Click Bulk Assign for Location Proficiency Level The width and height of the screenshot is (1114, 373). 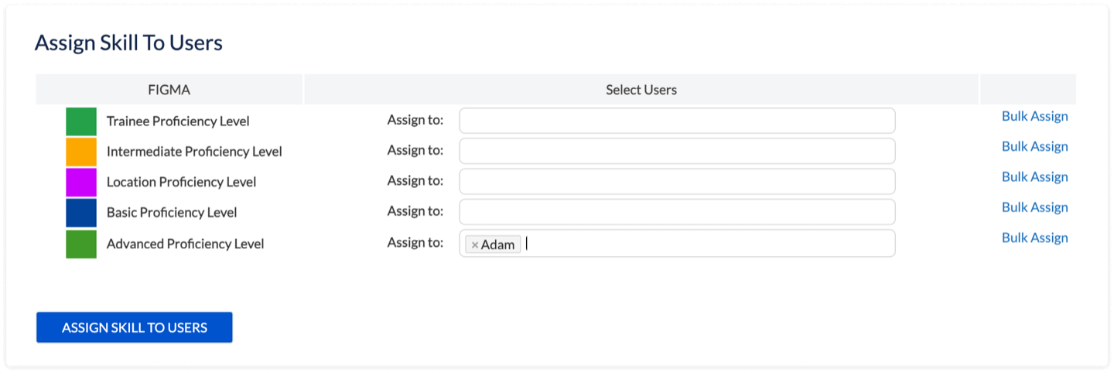click(1034, 176)
